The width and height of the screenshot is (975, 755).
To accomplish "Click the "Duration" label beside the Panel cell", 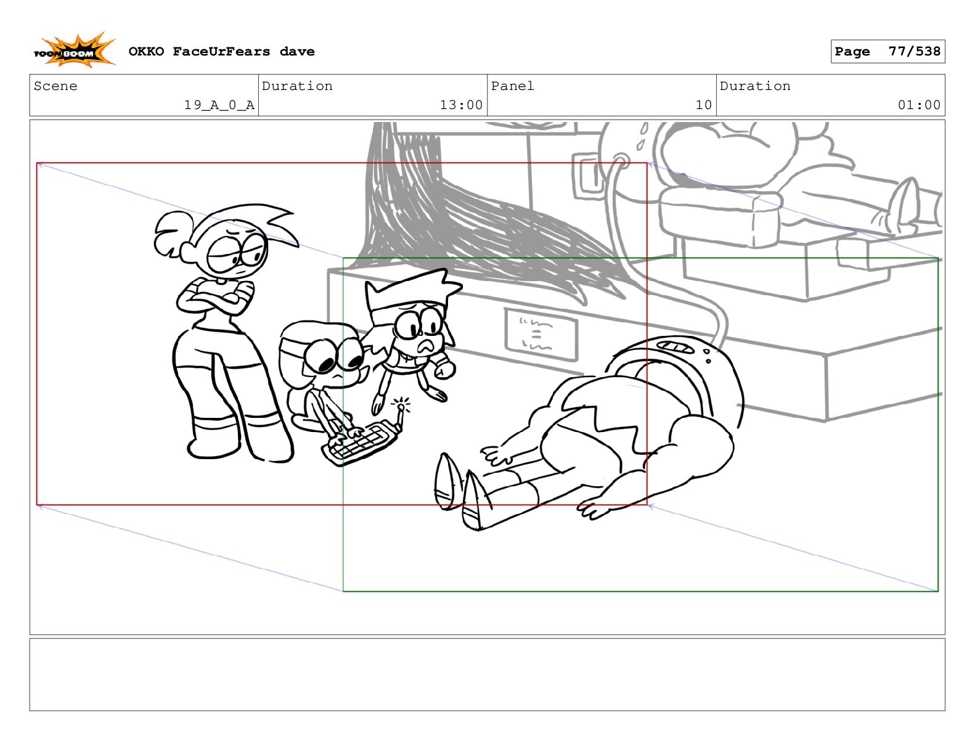I will point(755,86).
